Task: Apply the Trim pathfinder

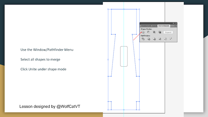Action: [149, 39]
